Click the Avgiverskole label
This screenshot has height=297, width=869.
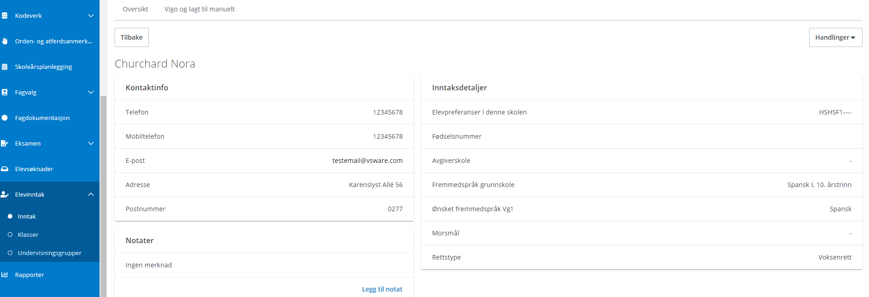point(451,161)
